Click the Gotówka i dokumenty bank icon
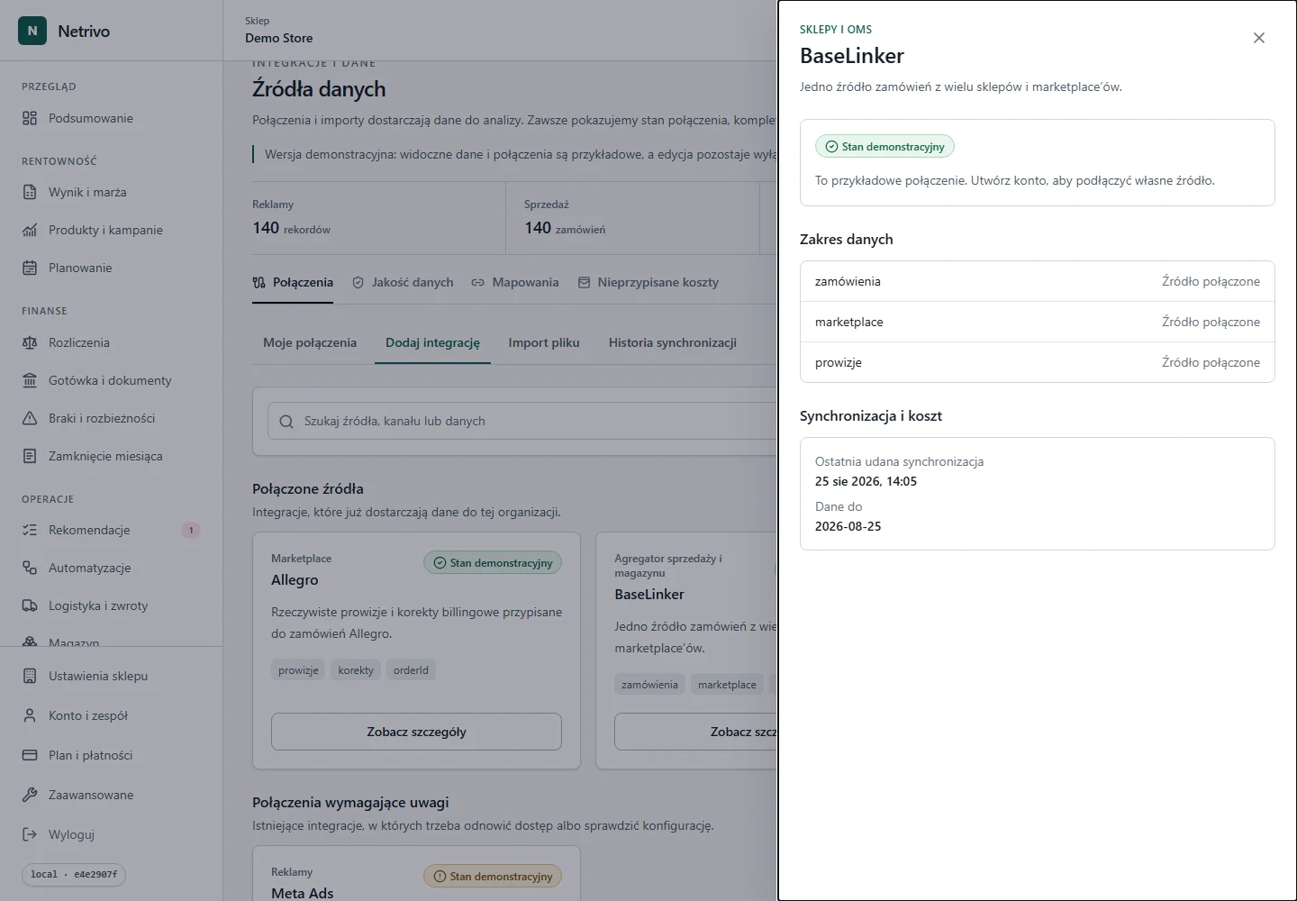The width and height of the screenshot is (1297, 901). 30,380
